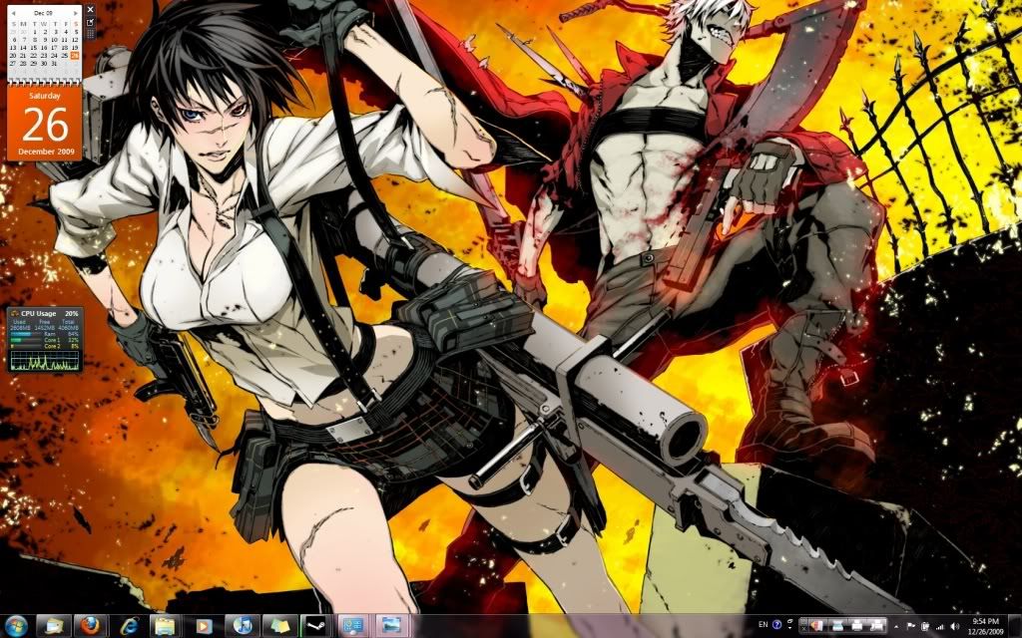This screenshot has height=638, width=1022.
Task: Switch to Steam in the taskbar
Action: tap(316, 626)
